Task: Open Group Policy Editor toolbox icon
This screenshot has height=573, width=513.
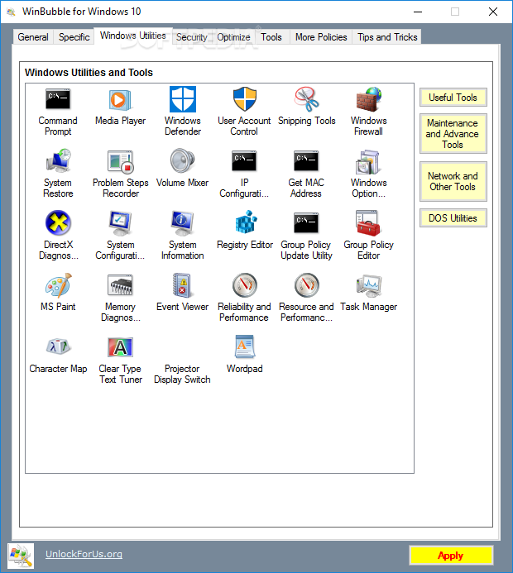Action: (368, 223)
